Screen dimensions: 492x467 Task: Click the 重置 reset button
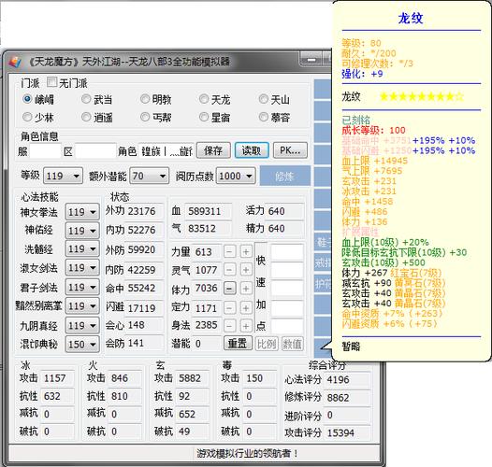pyautogui.click(x=238, y=344)
